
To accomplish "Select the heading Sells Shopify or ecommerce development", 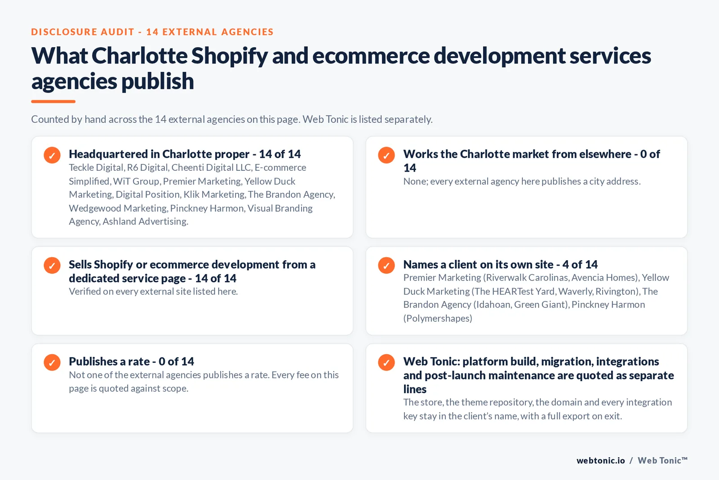I will [192, 271].
